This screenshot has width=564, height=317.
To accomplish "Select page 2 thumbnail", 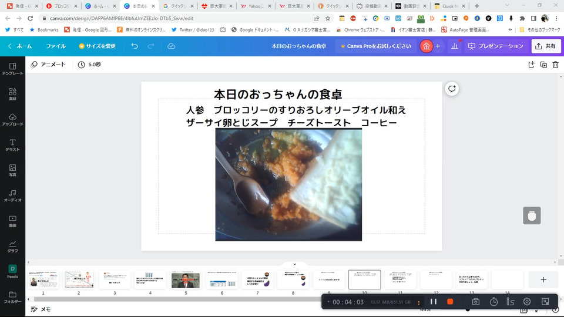I will tap(79, 279).
